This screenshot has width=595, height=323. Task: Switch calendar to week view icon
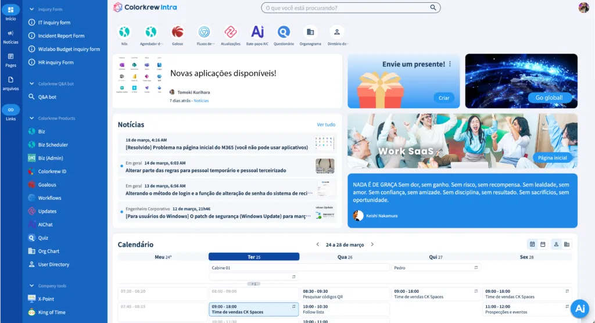(532, 245)
